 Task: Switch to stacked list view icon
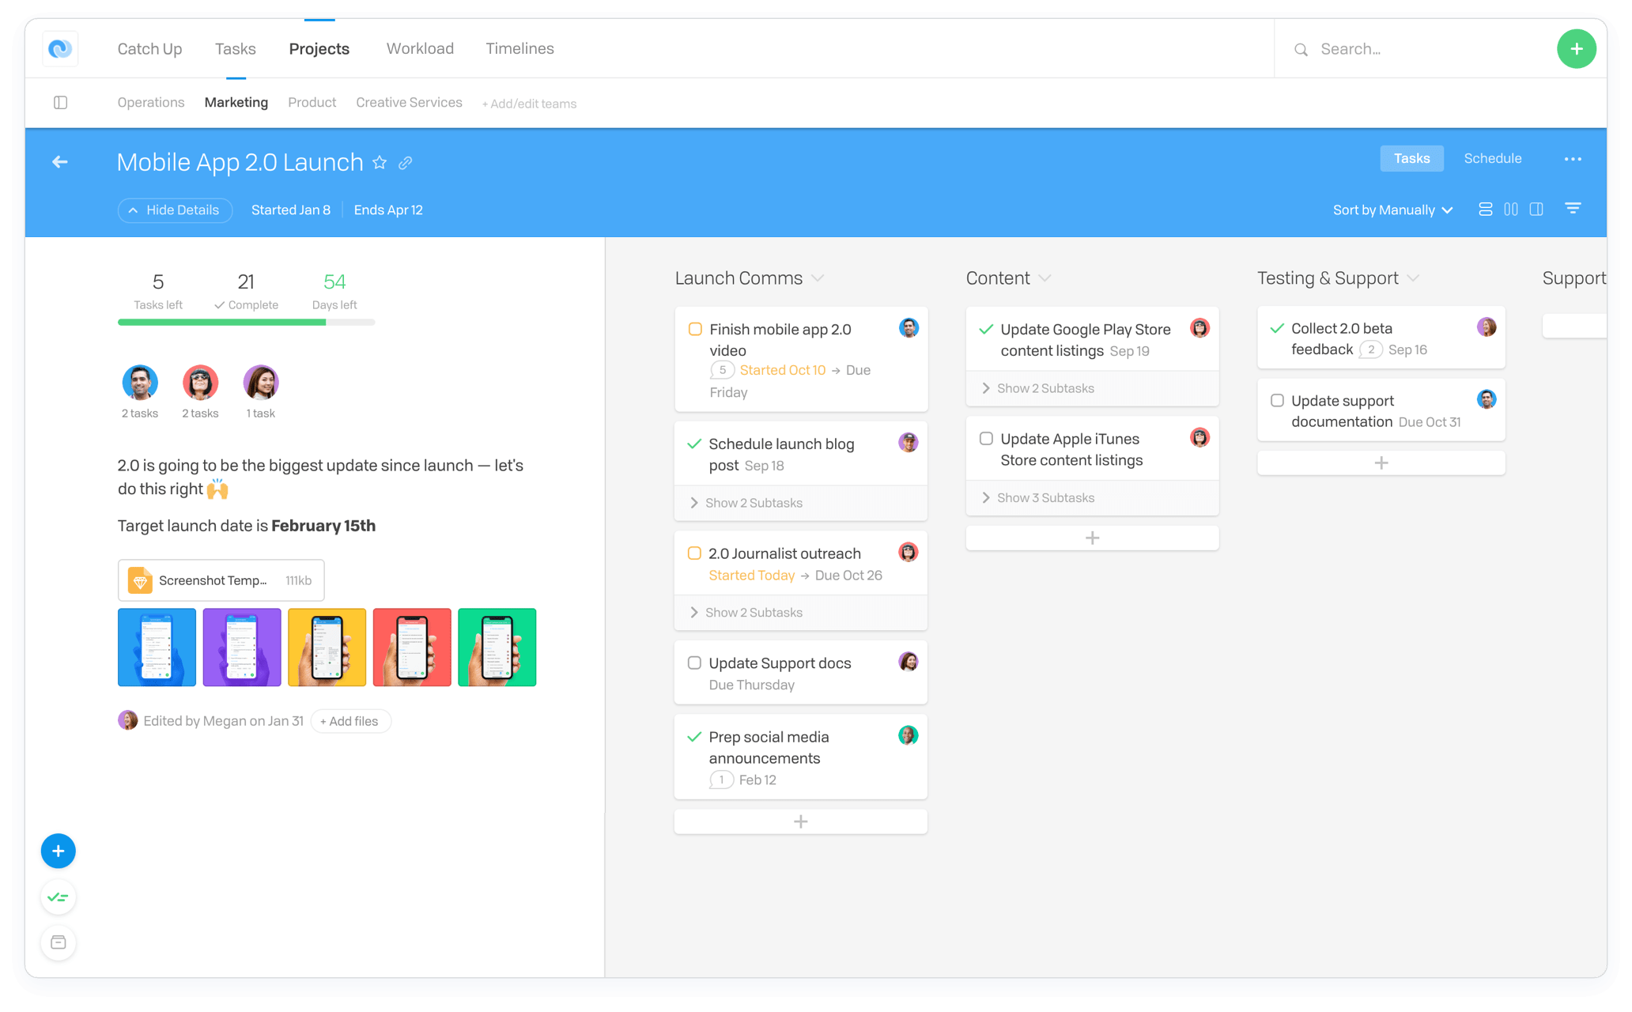(1485, 210)
